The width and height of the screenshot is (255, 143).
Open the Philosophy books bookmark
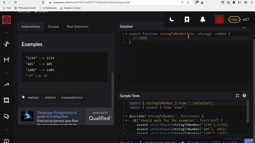pos(25,8)
